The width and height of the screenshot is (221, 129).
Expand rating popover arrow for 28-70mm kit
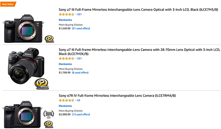click(76, 58)
